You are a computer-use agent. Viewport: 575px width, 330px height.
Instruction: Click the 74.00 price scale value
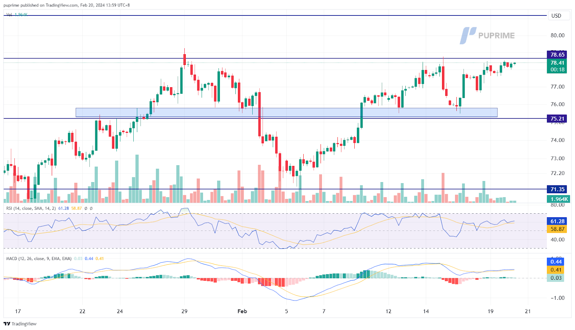(557, 140)
